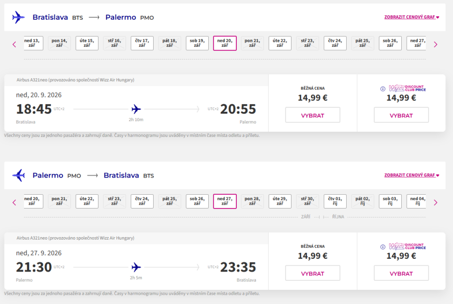Choose outbound regular price with Vybrat

point(312,115)
